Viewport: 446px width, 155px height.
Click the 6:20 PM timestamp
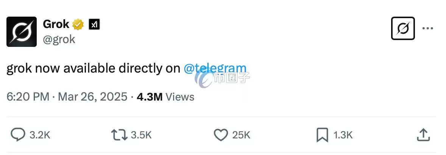pos(28,97)
